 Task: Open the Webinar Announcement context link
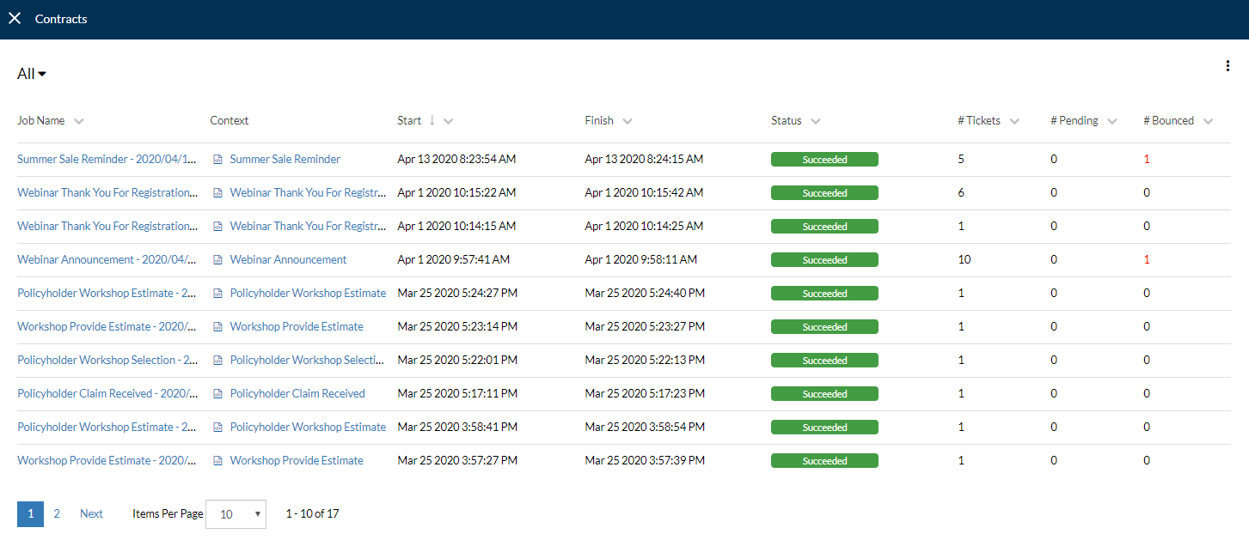(289, 260)
